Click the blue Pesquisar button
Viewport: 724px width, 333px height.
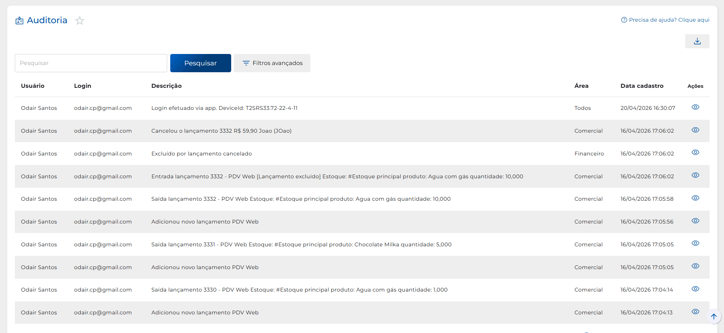(x=201, y=63)
